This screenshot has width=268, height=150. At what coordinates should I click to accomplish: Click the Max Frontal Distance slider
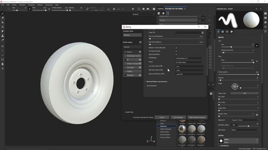176,39
